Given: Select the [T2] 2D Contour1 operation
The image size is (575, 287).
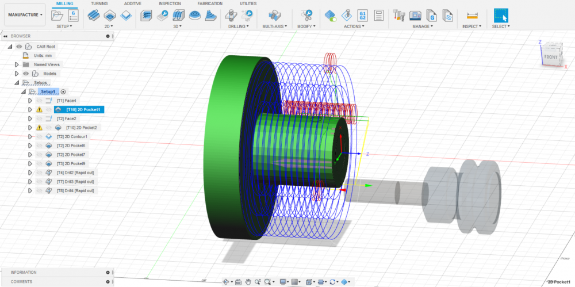Looking at the screenshot, I should 72,136.
